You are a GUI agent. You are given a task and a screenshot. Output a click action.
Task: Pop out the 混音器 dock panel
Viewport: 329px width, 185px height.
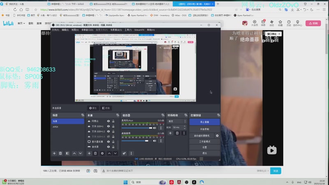(x=163, y=116)
